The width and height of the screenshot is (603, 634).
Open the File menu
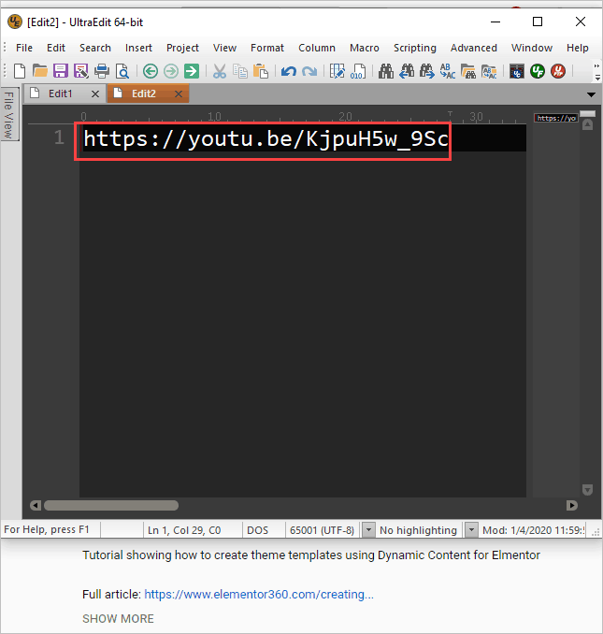[24, 48]
